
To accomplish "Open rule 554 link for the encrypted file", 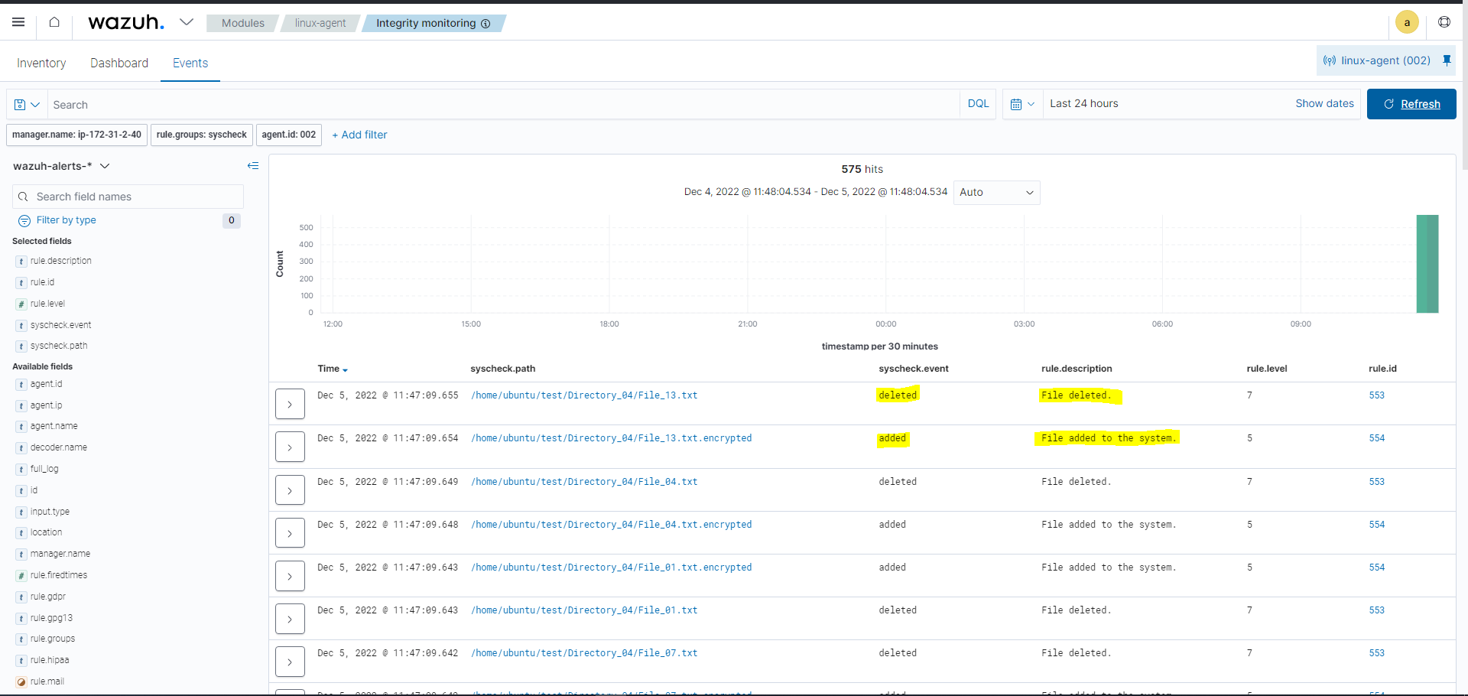I will [1377, 438].
